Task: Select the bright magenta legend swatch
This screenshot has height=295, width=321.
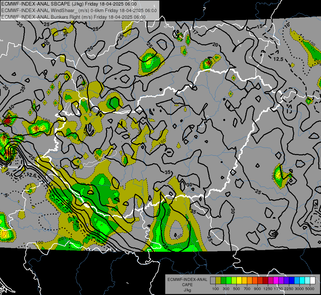Action: (x=276, y=280)
